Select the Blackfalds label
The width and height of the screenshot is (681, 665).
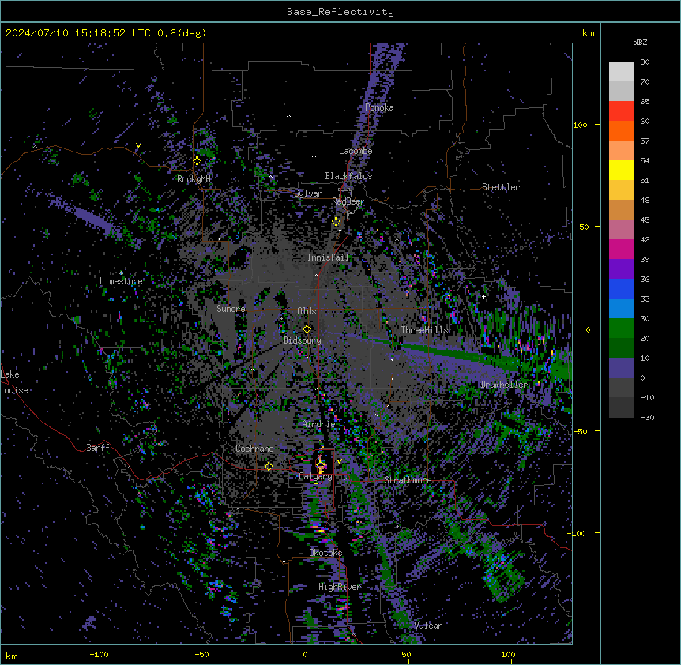click(x=348, y=176)
